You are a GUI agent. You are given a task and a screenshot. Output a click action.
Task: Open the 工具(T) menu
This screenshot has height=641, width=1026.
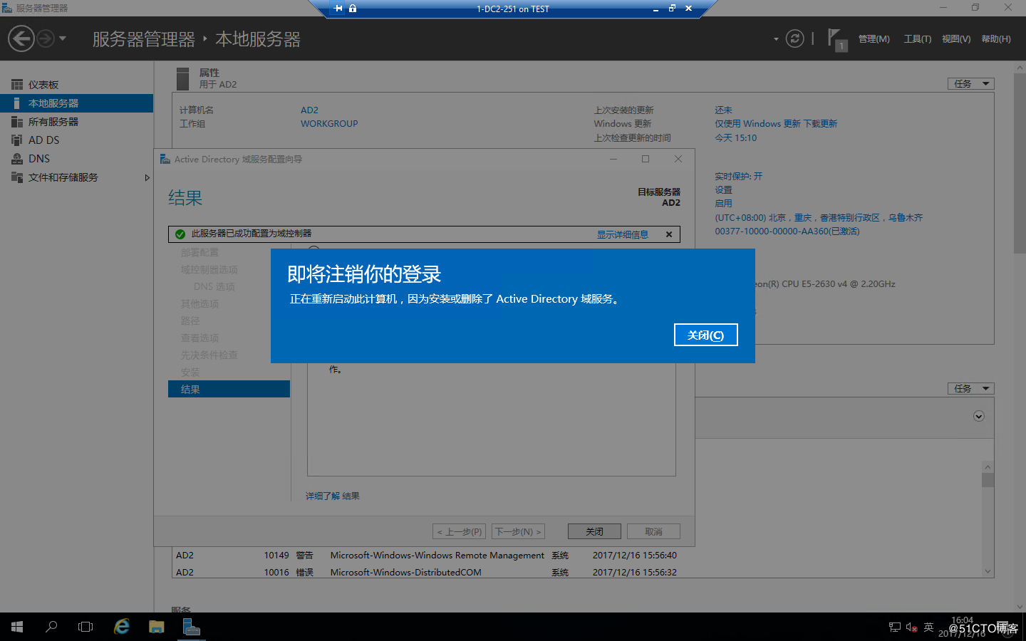917,39
